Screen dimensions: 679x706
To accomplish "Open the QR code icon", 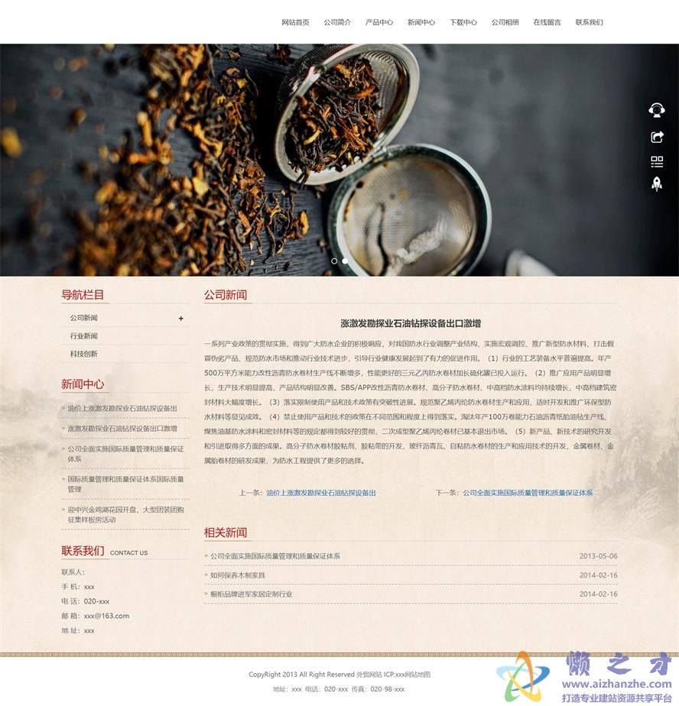I will [656, 161].
